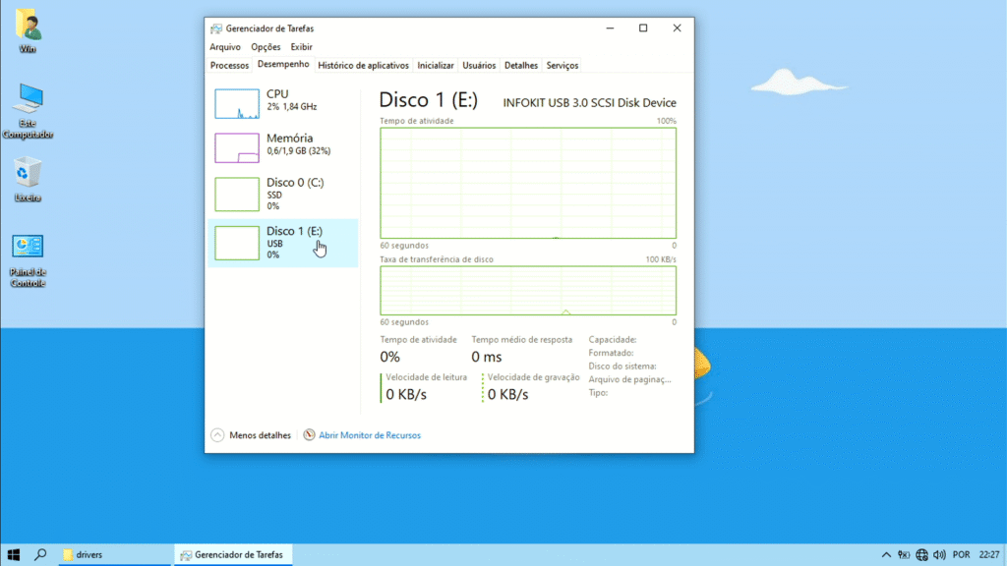This screenshot has width=1007, height=566.
Task: Open the Arquivo menu
Action: point(224,47)
